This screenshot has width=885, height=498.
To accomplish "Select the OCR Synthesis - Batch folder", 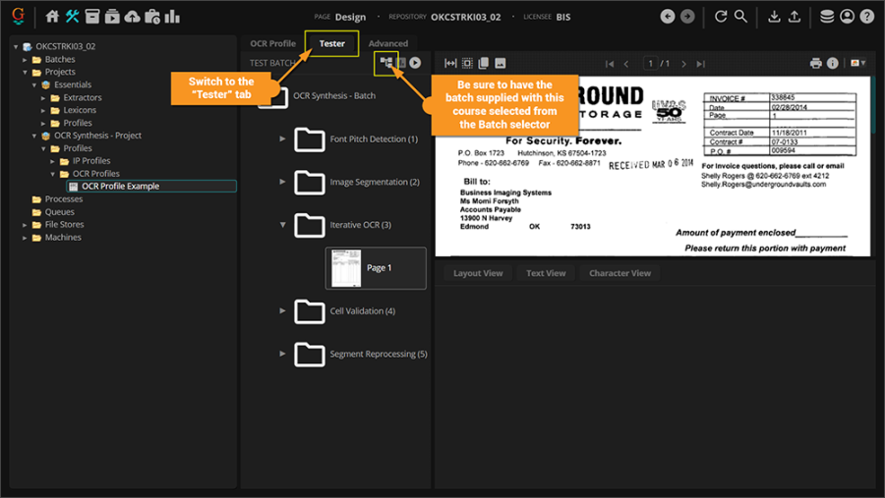I will point(334,96).
